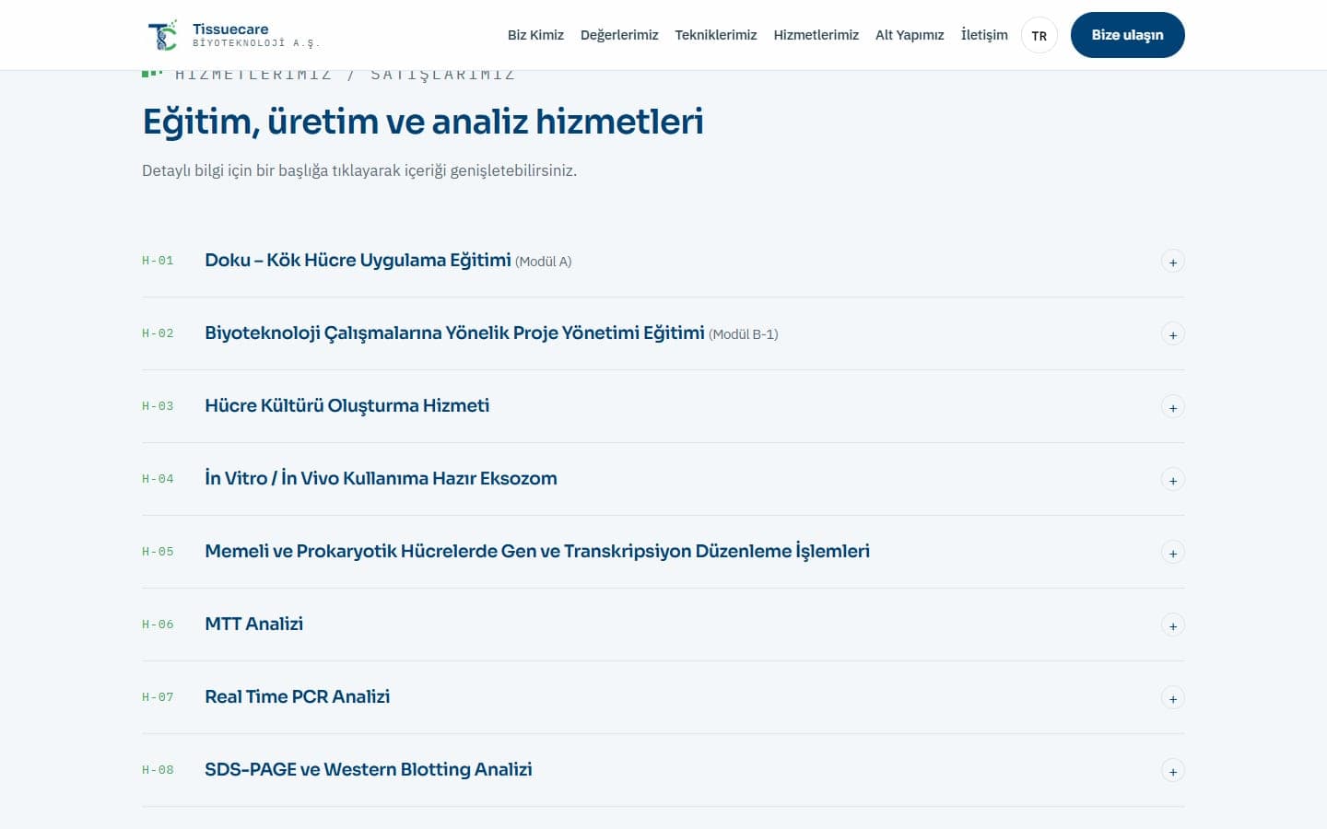Click the Real Time PCR Analizi title
This screenshot has width=1327, height=829.
tap(297, 696)
